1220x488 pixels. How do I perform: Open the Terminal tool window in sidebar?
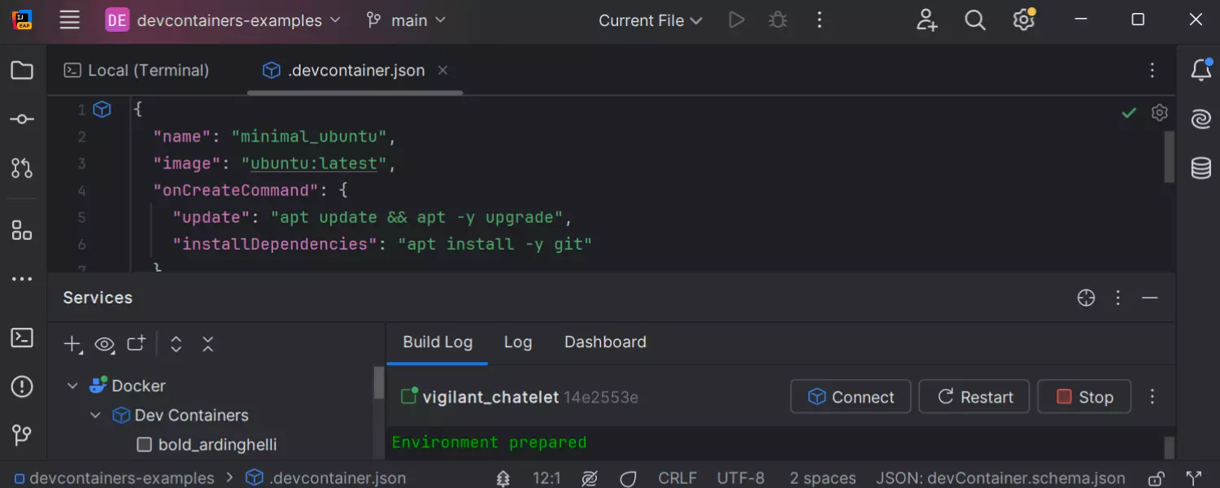point(22,338)
